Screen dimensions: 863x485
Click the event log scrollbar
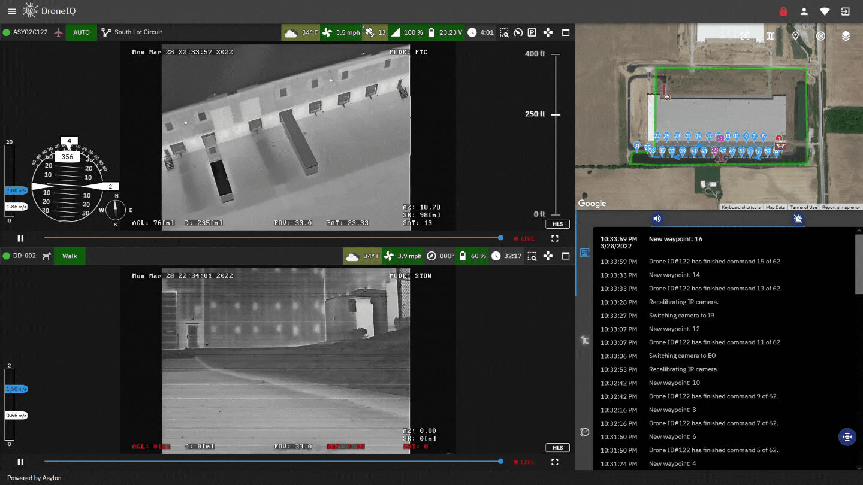point(859,263)
